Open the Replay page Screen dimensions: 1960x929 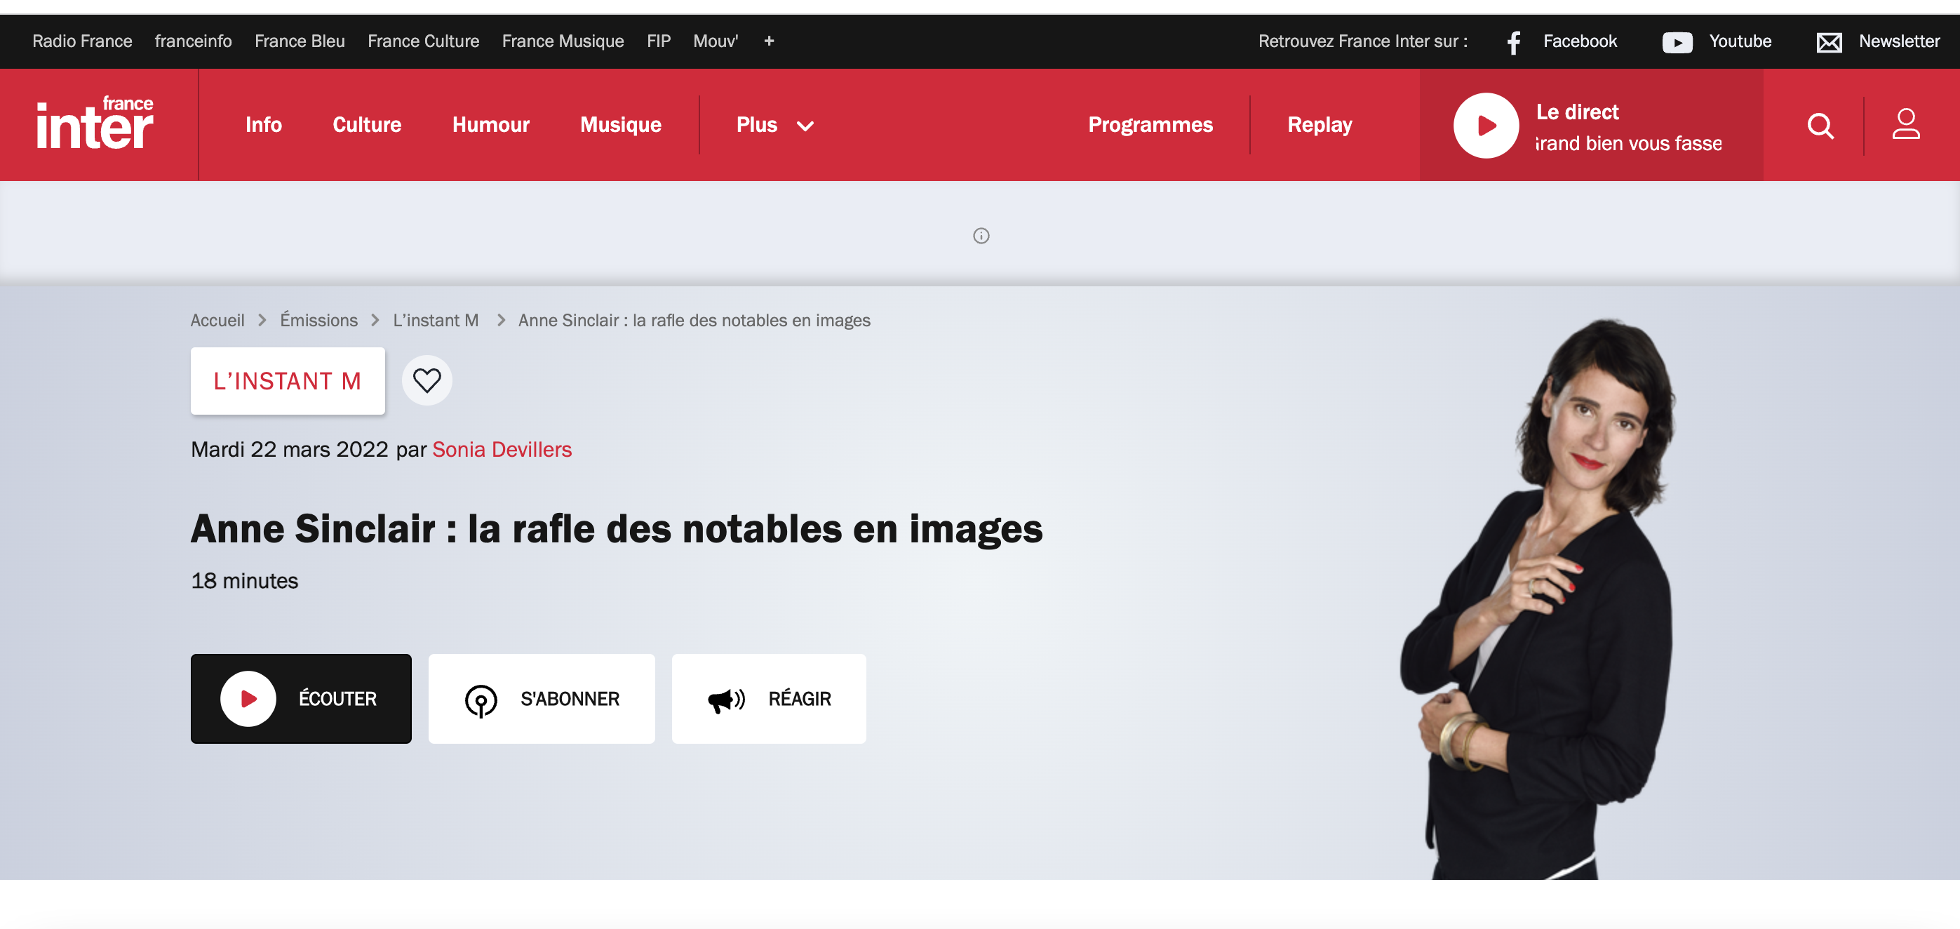[1320, 125]
